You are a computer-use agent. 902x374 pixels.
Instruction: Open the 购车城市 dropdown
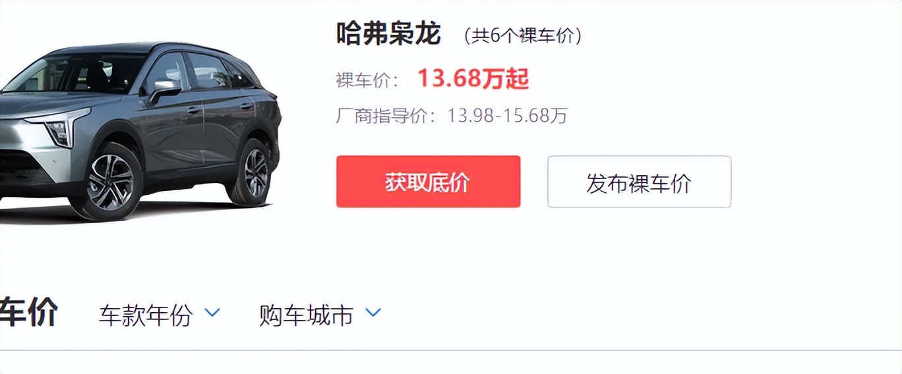(x=320, y=315)
